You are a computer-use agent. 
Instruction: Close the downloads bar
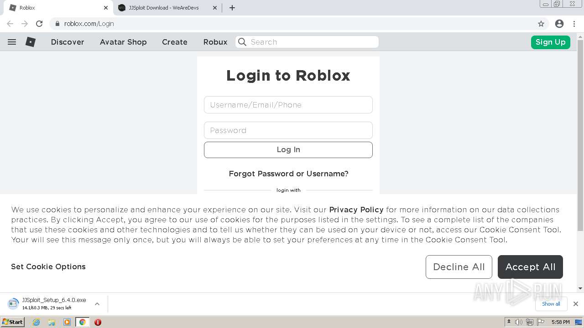pyautogui.click(x=576, y=304)
